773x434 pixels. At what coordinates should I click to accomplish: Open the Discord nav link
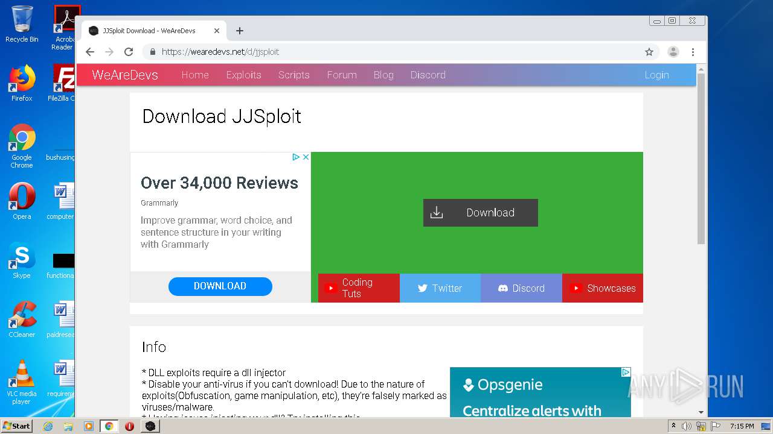(428, 75)
